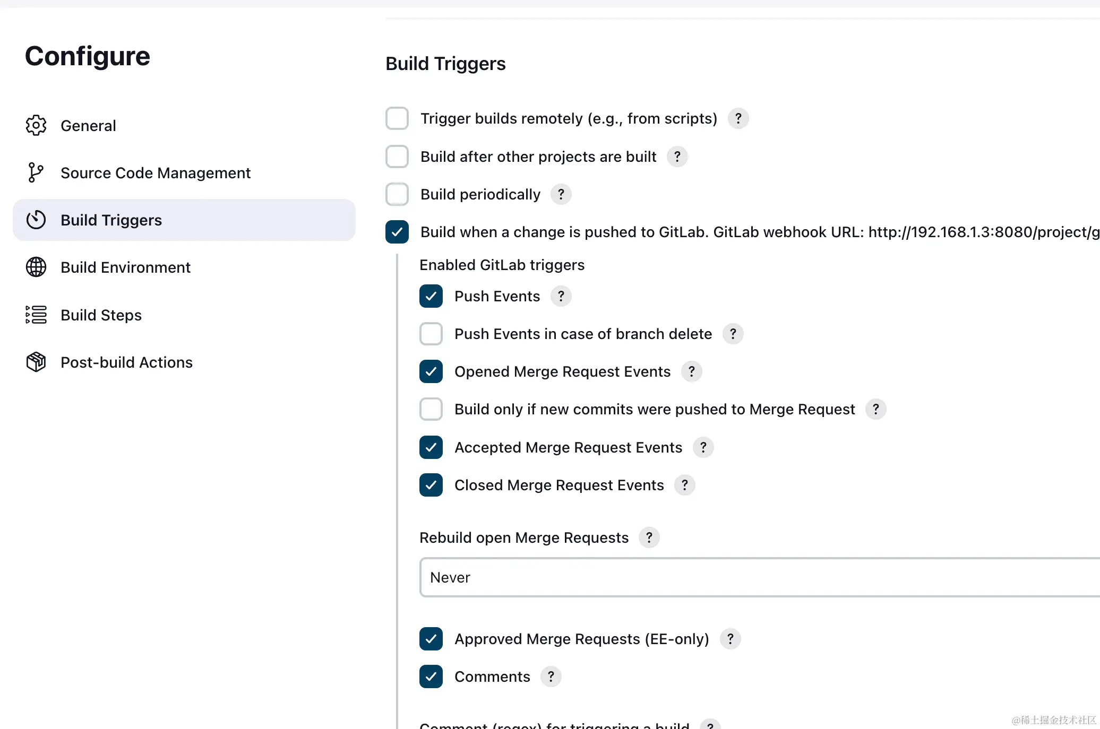
Task: Check Build after other projects are built
Action: (x=397, y=157)
